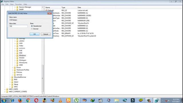Viewport: 183px width, 103px height.
Task: Click the Value name field CSDVersion
Action: [x=30, y=20]
